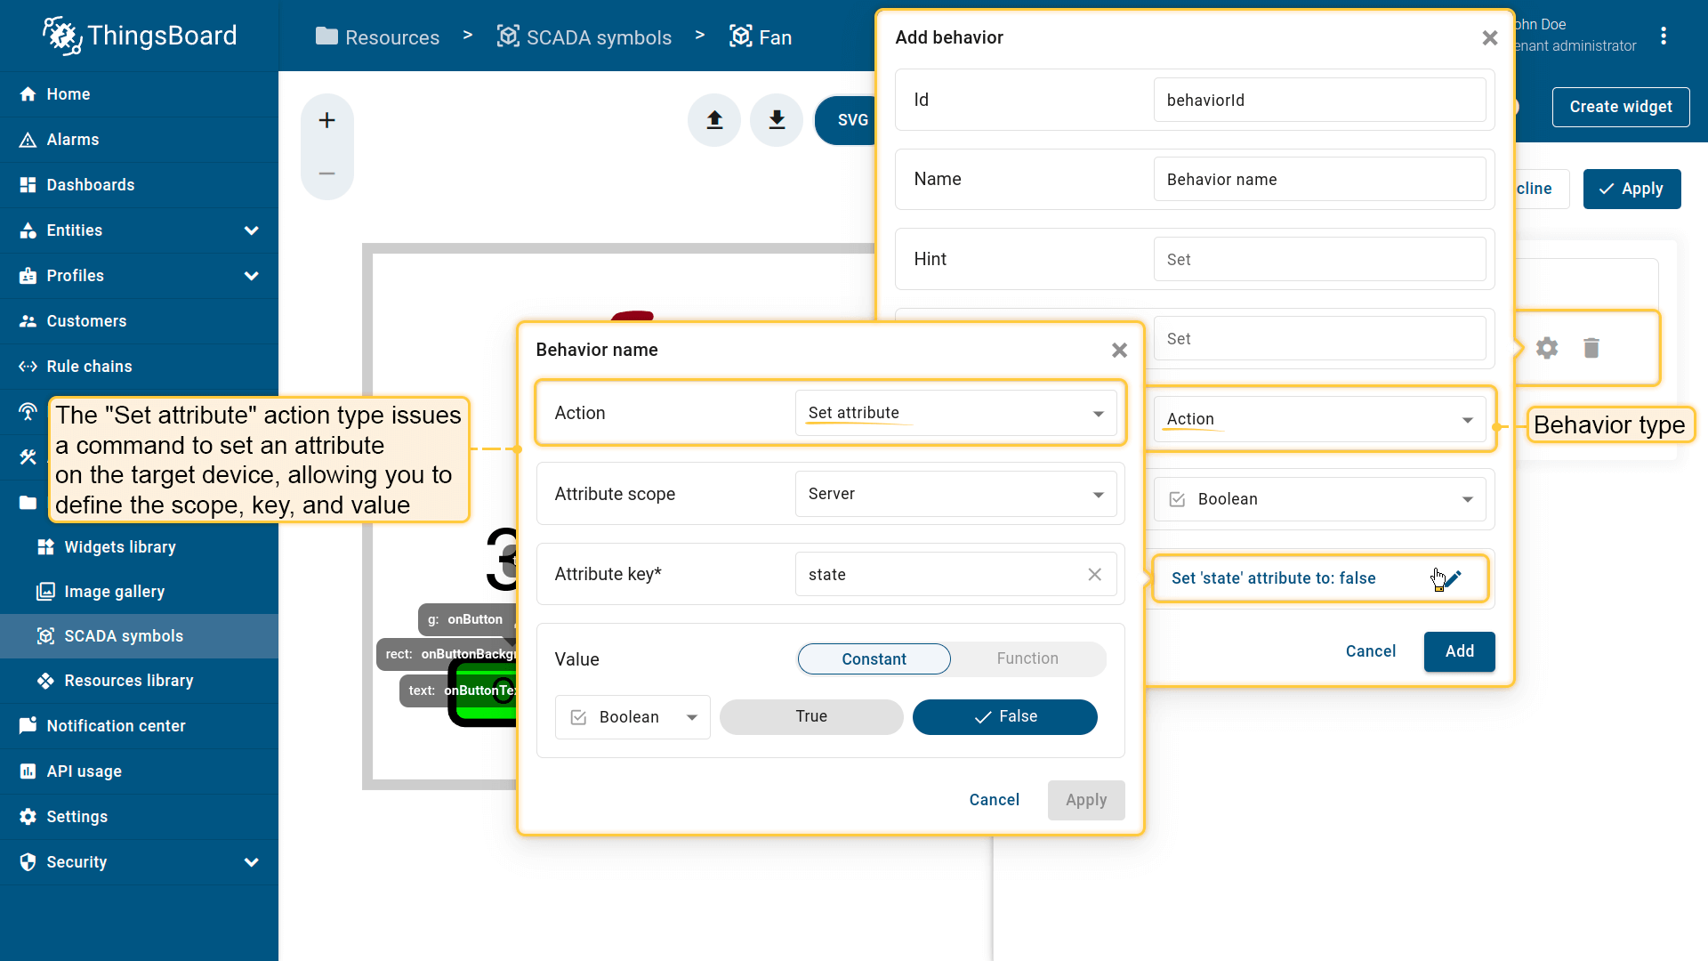1708x961 pixels.
Task: Click the Add button in Add behavior
Action: [x=1459, y=651]
